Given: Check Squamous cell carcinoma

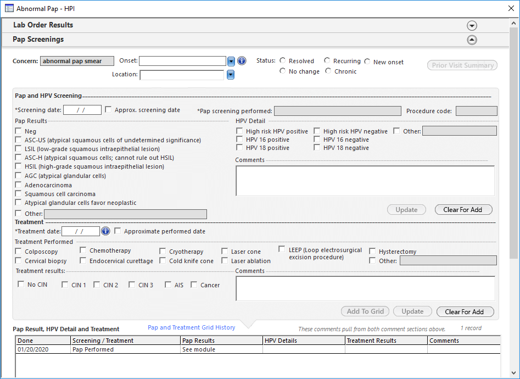Looking at the screenshot, I should tap(18, 193).
